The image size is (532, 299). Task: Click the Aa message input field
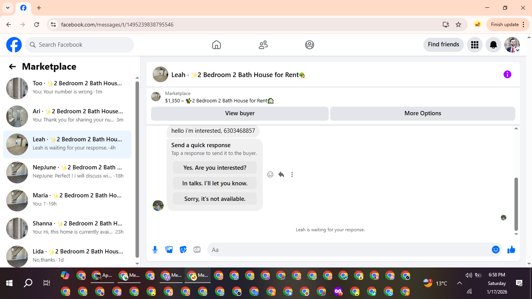pos(350,250)
